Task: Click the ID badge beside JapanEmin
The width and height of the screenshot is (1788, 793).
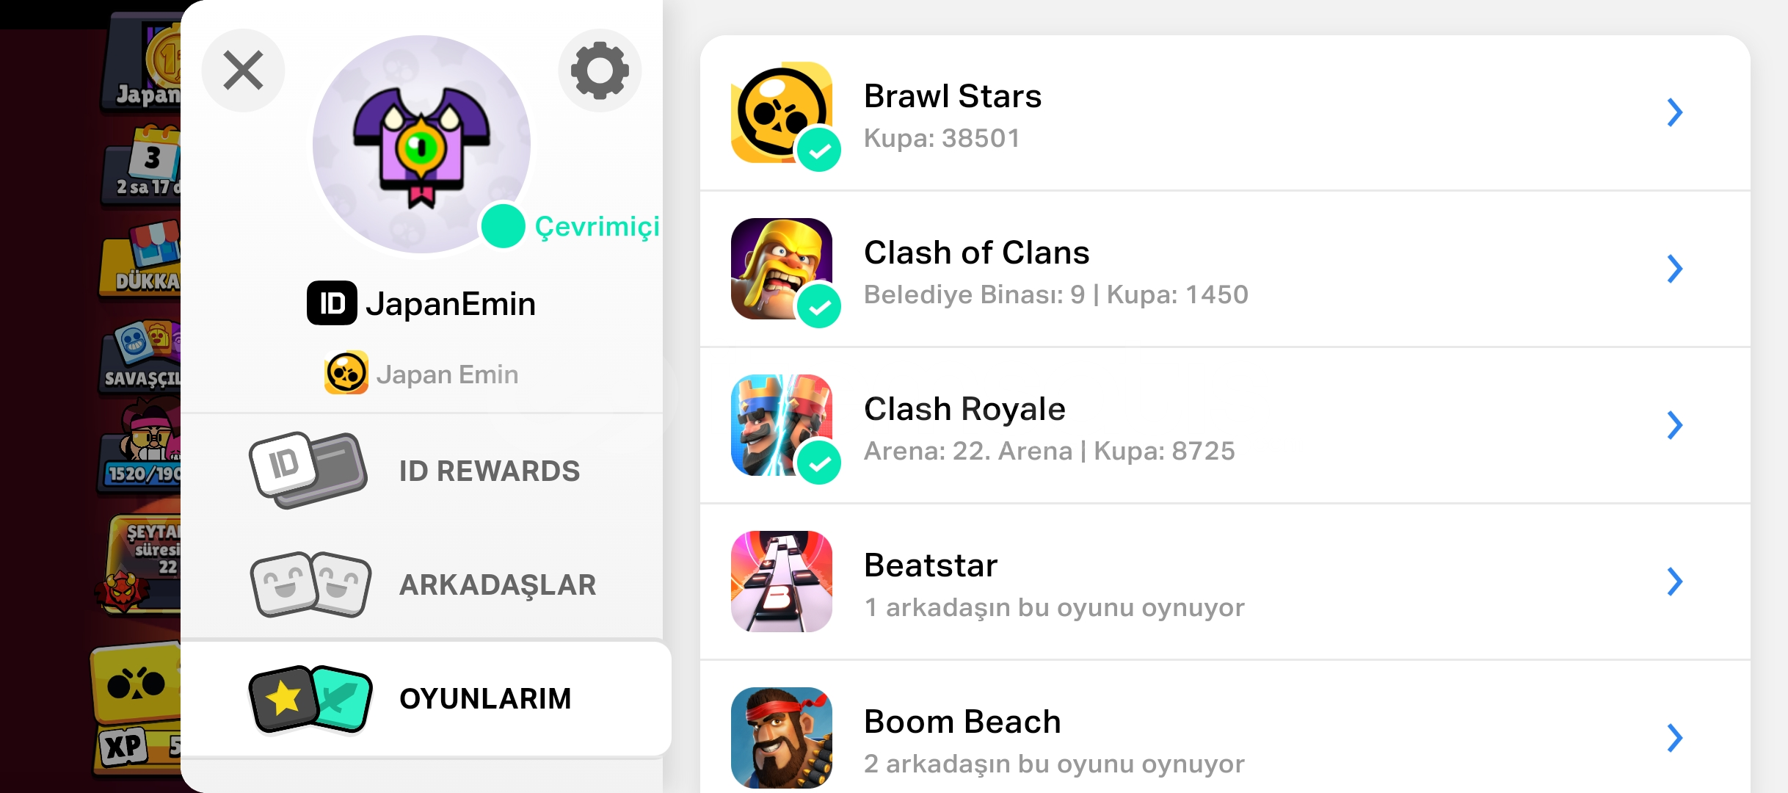Action: pos(332,303)
